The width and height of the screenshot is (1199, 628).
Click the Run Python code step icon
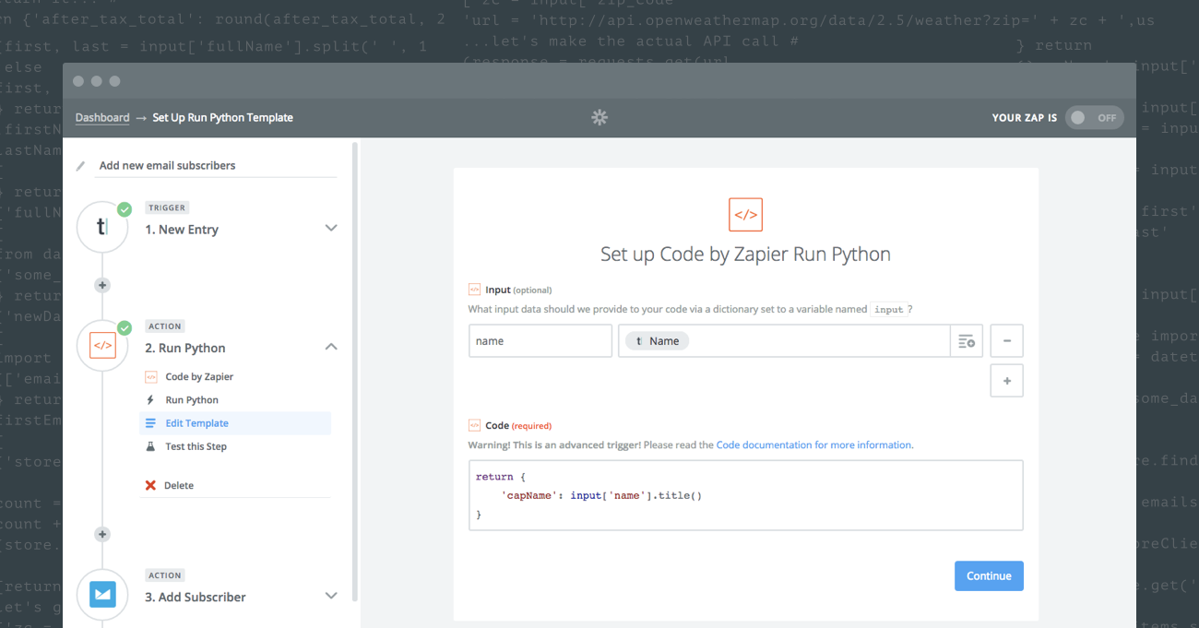tap(102, 347)
